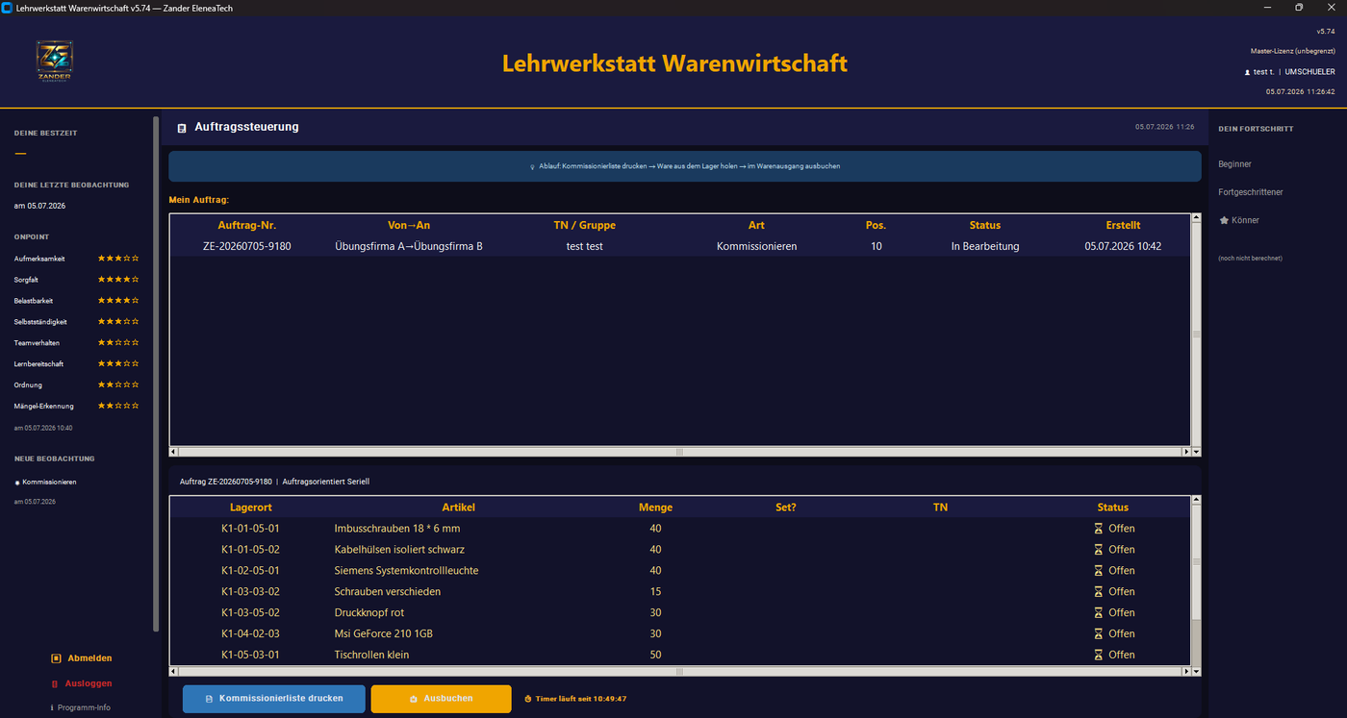Screen dimensions: 1347x718
Task: Click hourglass icon for Imbusschrauben row
Action: pos(1099,529)
